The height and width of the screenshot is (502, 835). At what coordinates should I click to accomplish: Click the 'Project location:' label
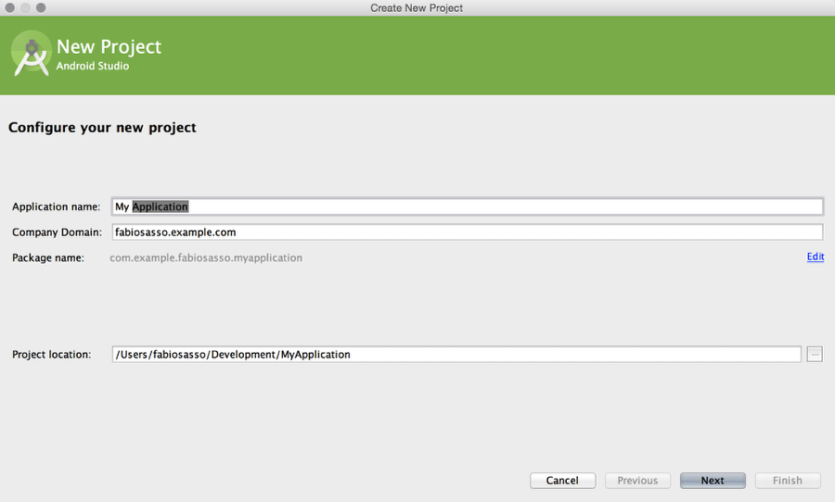pos(52,355)
